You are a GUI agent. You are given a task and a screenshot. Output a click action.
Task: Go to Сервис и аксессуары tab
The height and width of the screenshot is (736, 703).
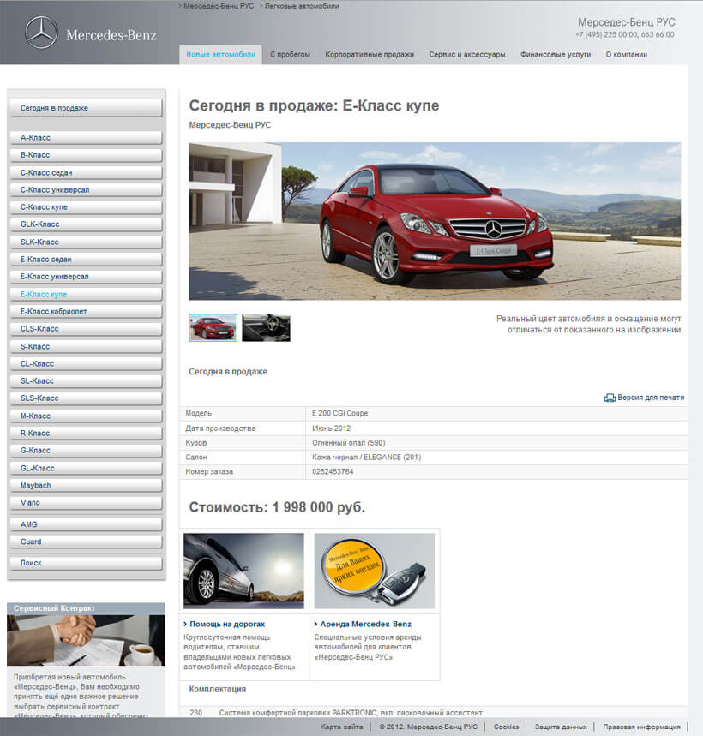(467, 55)
